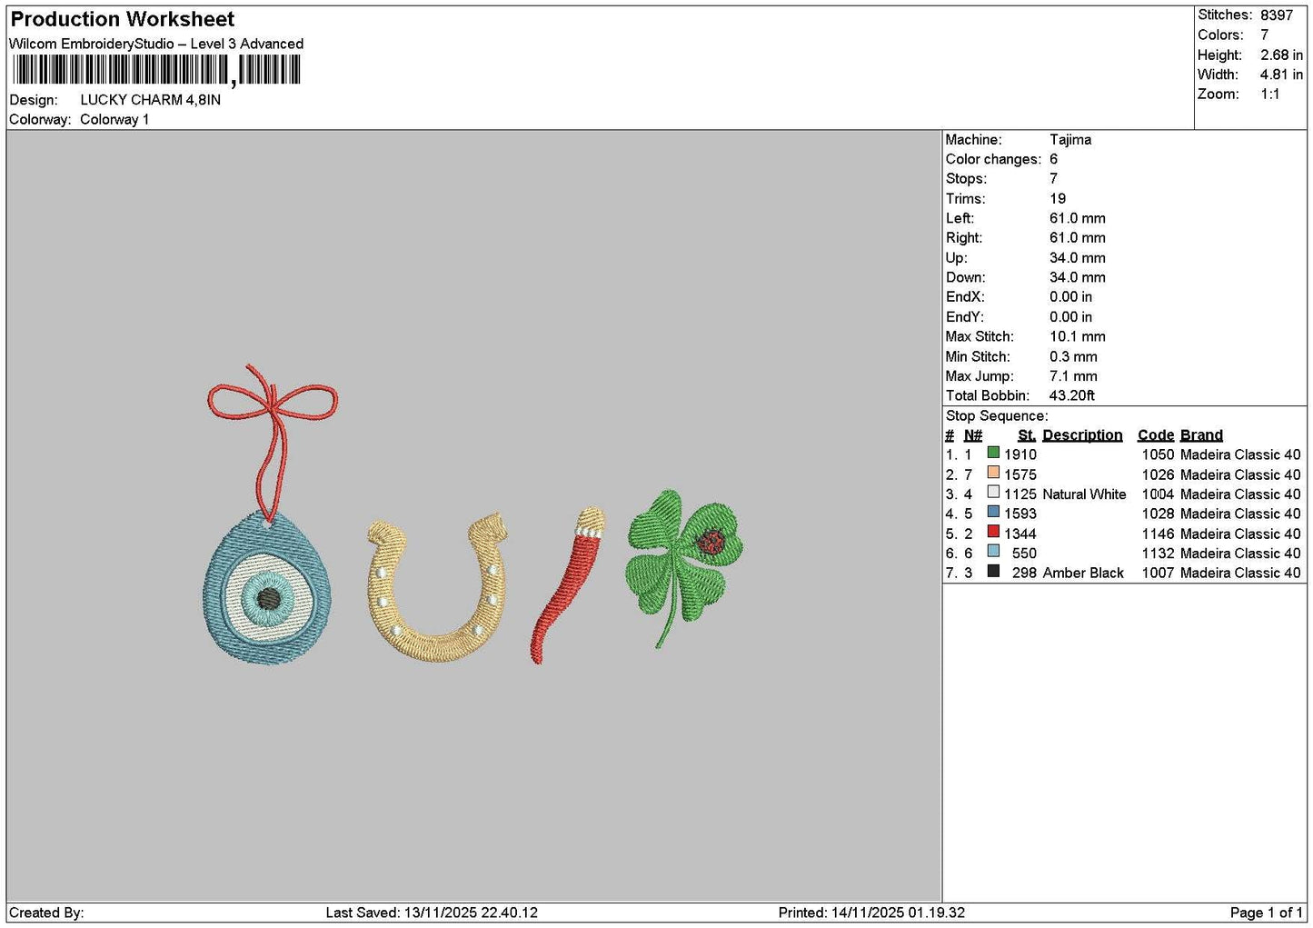Click the Amber Black thread swatch
1313x928 pixels.
click(993, 571)
